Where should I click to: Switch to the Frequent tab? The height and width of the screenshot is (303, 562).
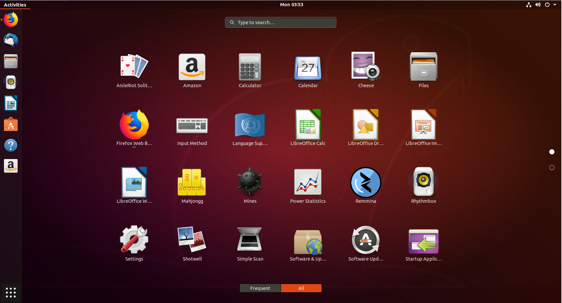click(260, 288)
